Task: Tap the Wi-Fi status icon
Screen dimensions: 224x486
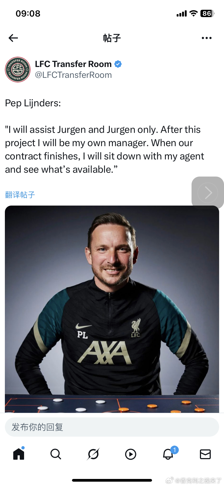Action: click(x=193, y=13)
